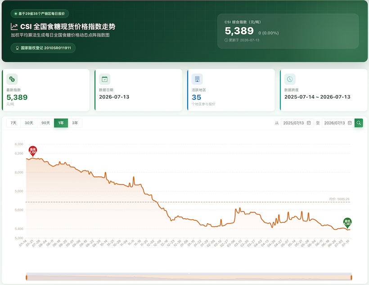Select the 90天 range tab
Image resolution: width=369 pixels, height=285 pixels.
[x=45, y=123]
